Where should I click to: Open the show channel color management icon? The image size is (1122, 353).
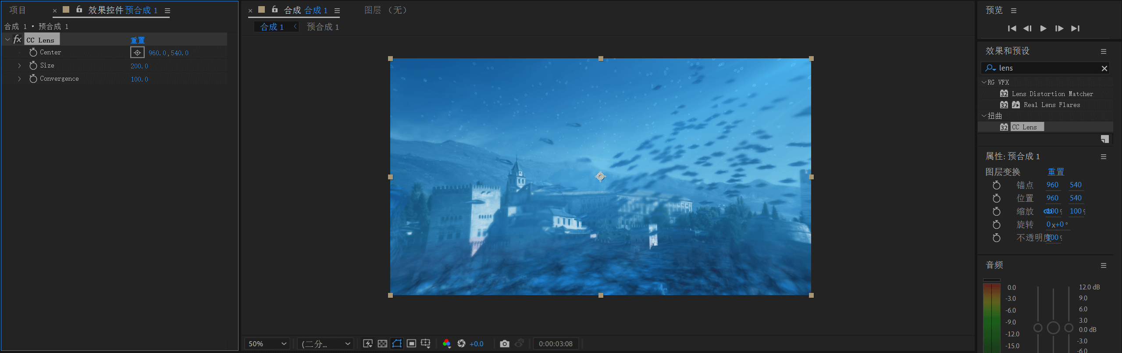[x=446, y=344]
